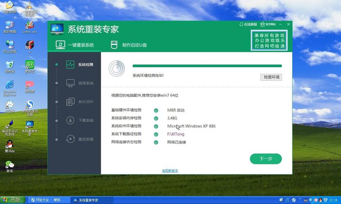Click the 备份资料 documents icon
Viewport: 341px width, 204px height.
coord(70,102)
